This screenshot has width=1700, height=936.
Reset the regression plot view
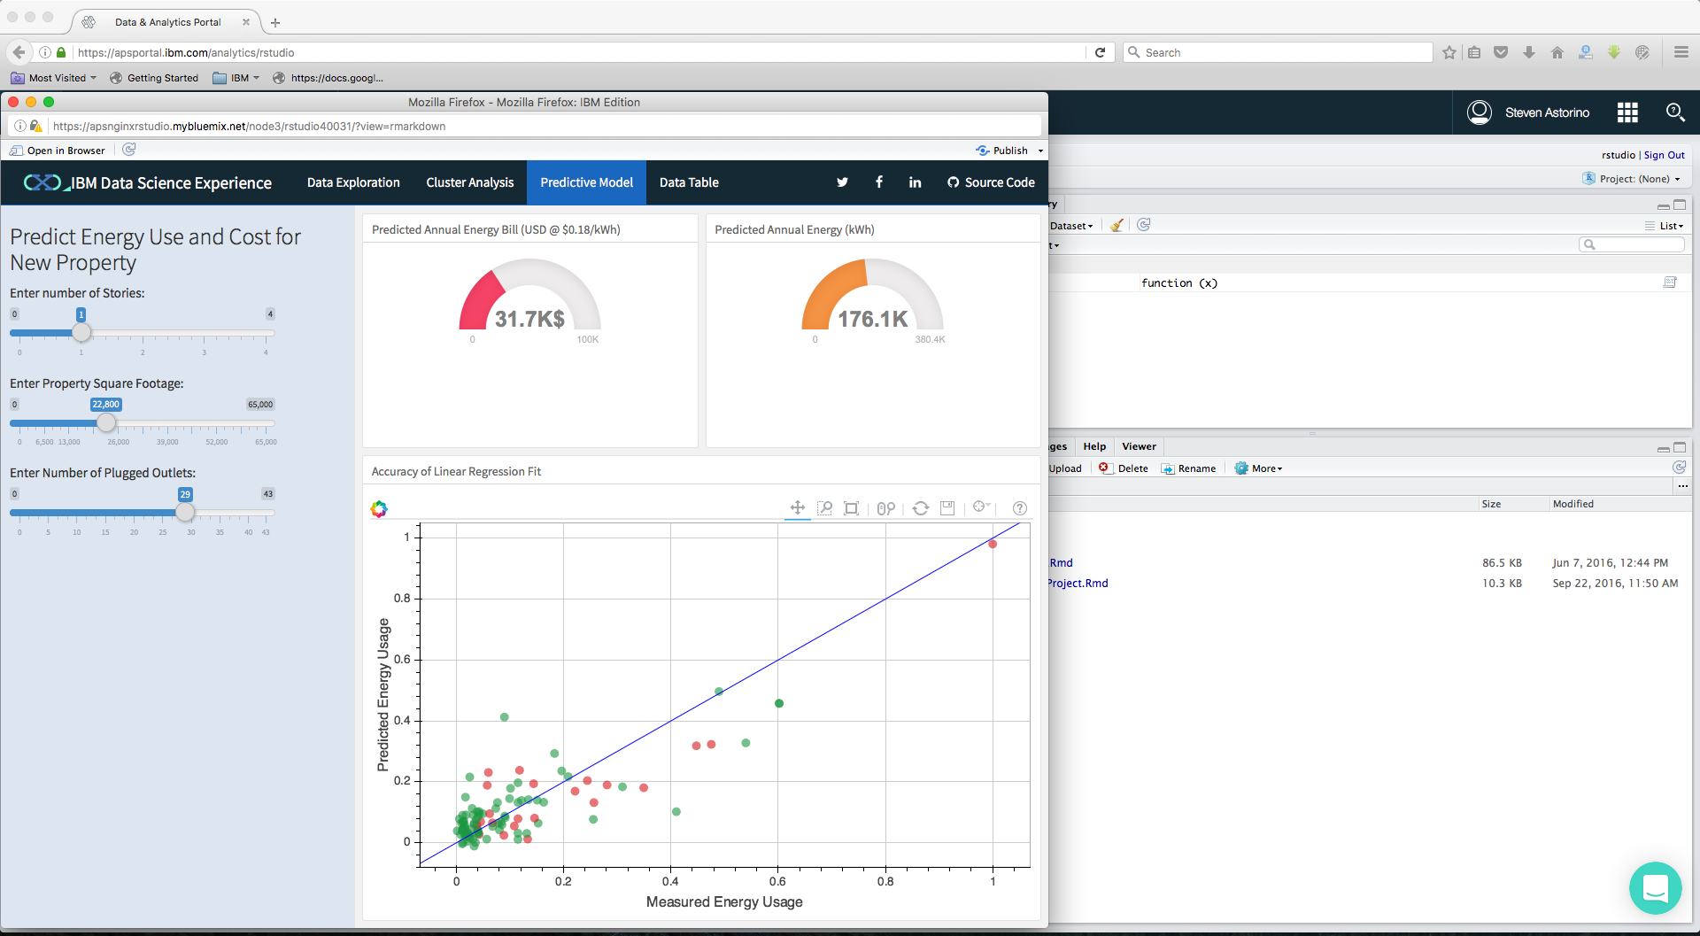[x=921, y=507]
